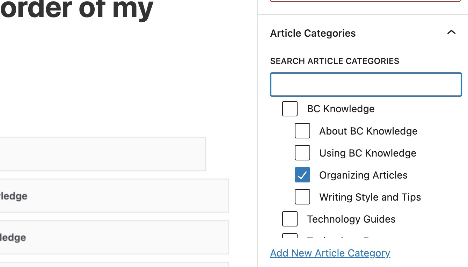Click the Search Article Categories label
Image resolution: width=468 pixels, height=267 pixels.
pyautogui.click(x=335, y=61)
